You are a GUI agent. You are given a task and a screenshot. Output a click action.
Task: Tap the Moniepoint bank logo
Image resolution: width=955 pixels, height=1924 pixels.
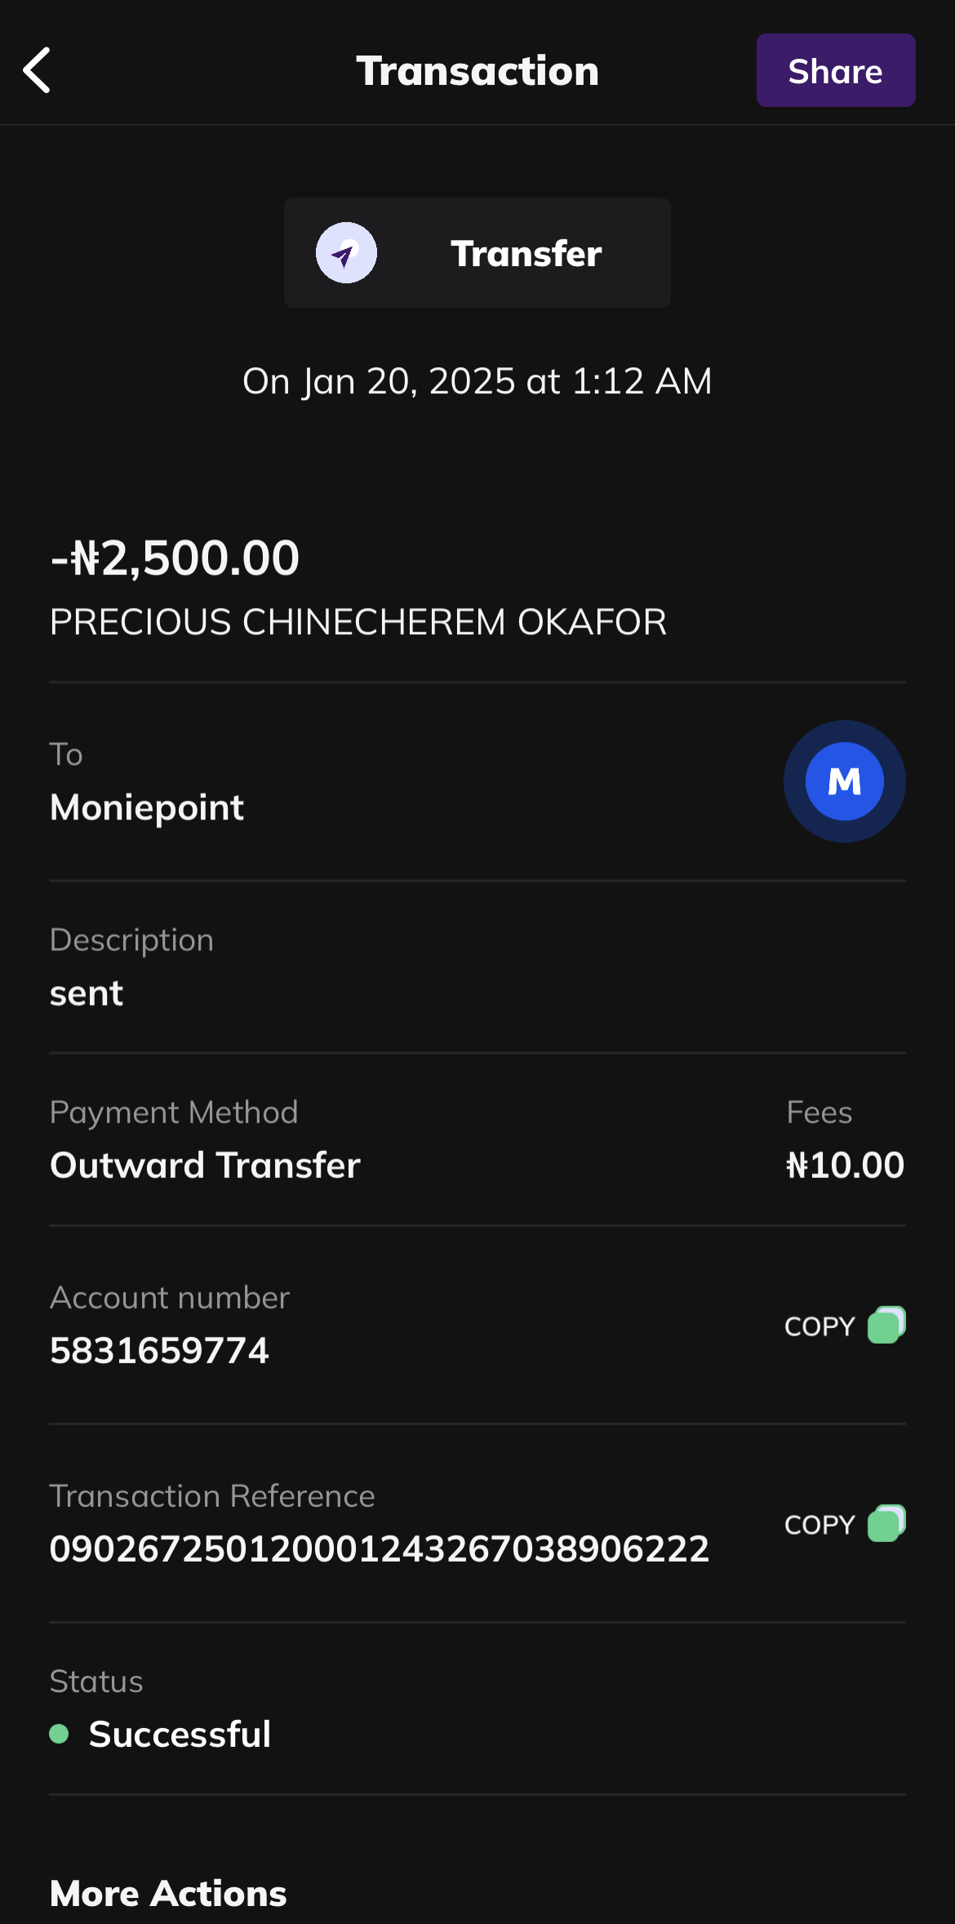click(844, 781)
